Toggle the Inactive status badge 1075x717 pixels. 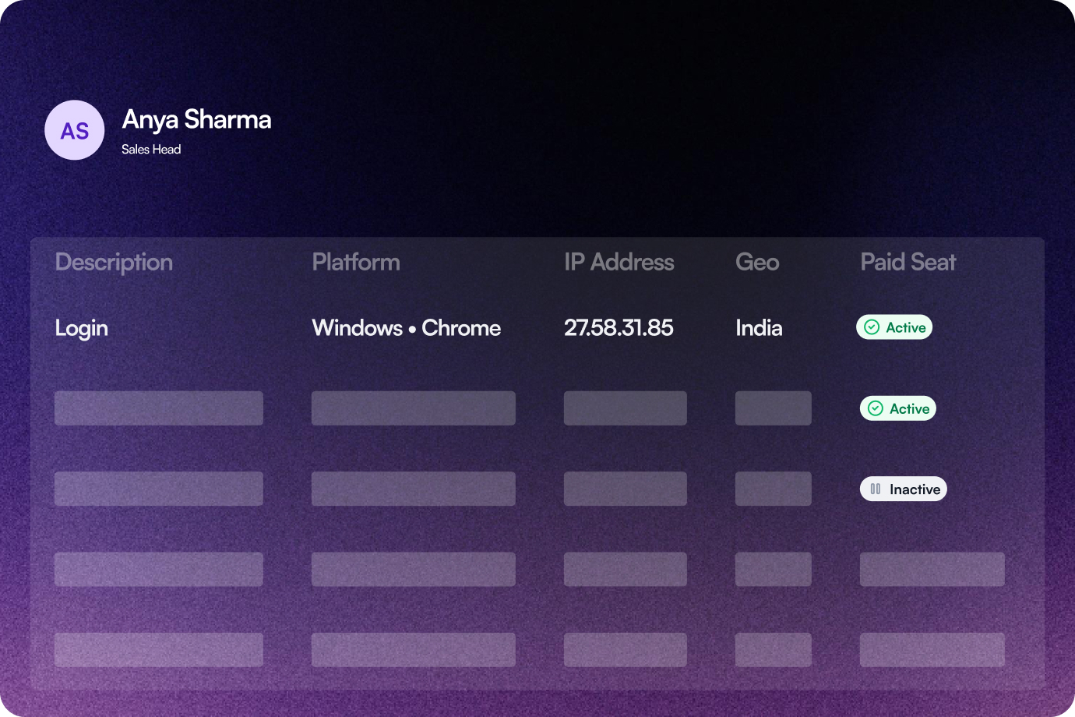coord(903,489)
